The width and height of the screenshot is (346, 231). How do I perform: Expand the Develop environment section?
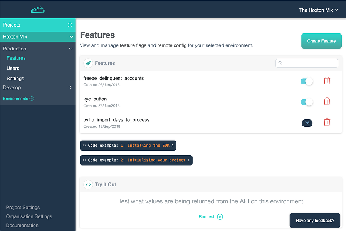tap(71, 87)
